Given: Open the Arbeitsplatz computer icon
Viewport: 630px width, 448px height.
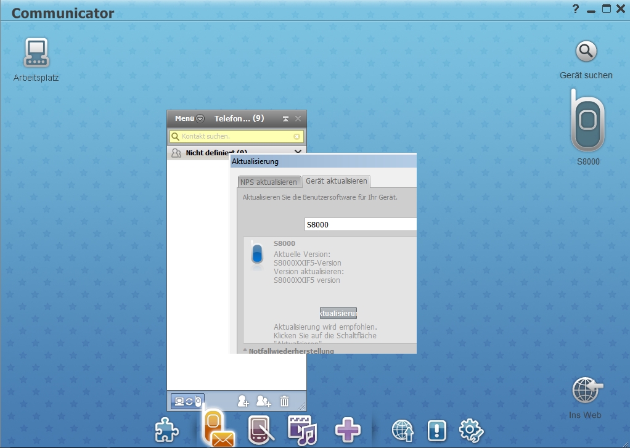Looking at the screenshot, I should point(36,52).
